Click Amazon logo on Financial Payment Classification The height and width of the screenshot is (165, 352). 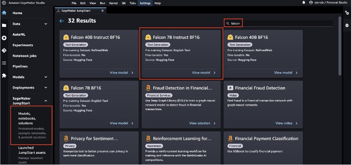click(x=230, y=139)
